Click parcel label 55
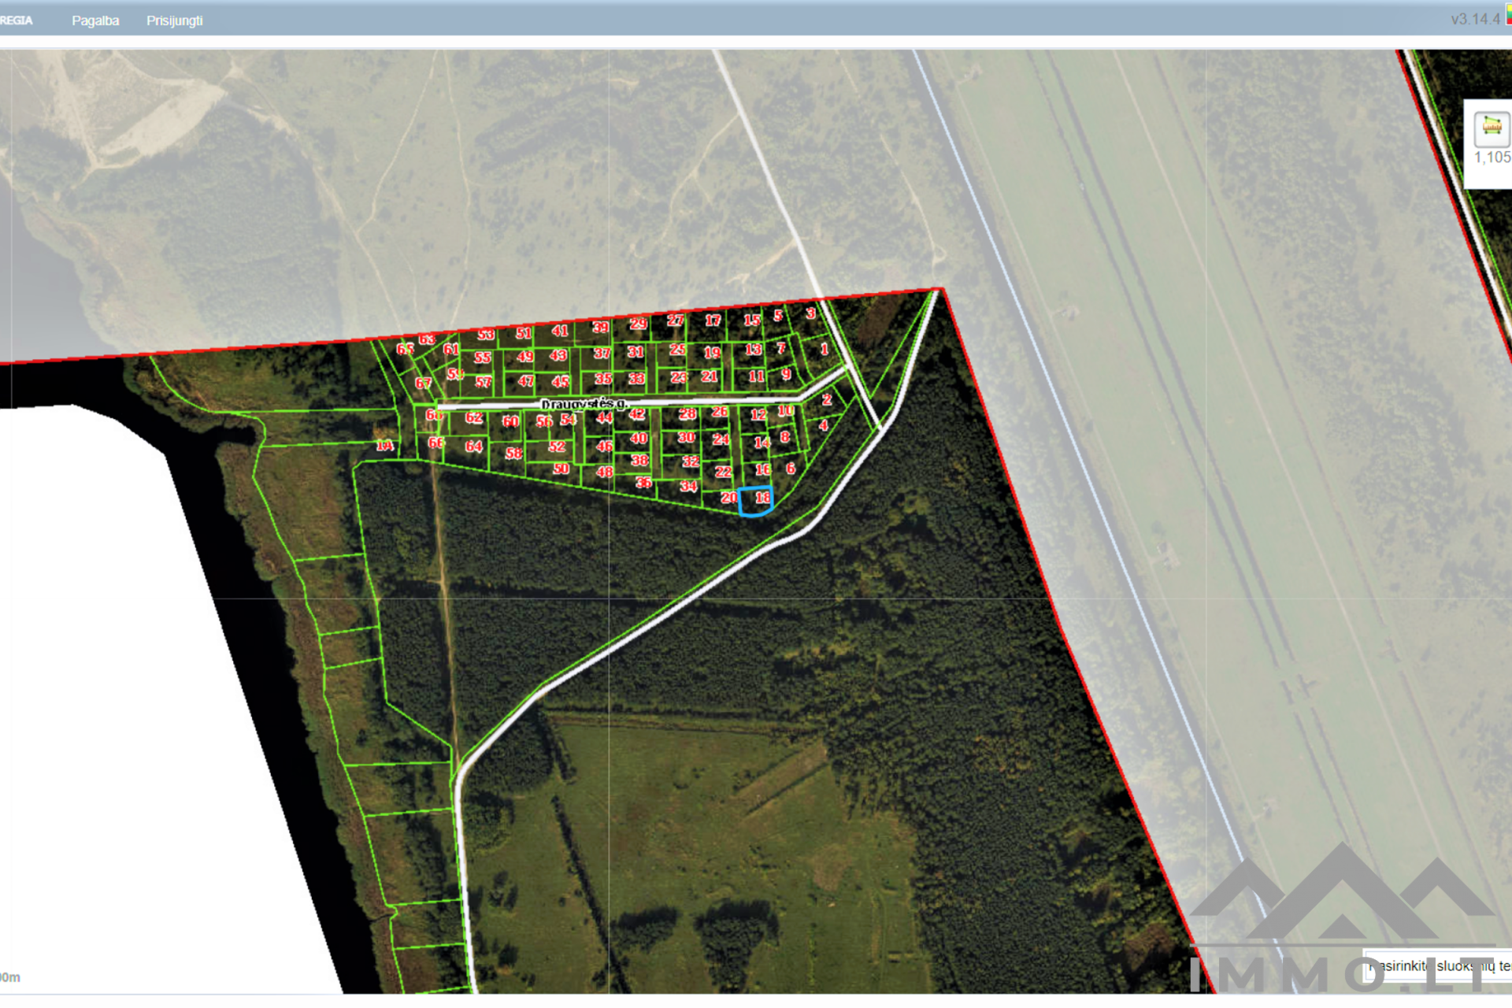 point(483,358)
